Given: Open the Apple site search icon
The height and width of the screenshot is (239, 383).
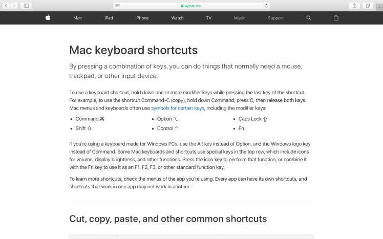Looking at the screenshot, I should click(308, 18).
